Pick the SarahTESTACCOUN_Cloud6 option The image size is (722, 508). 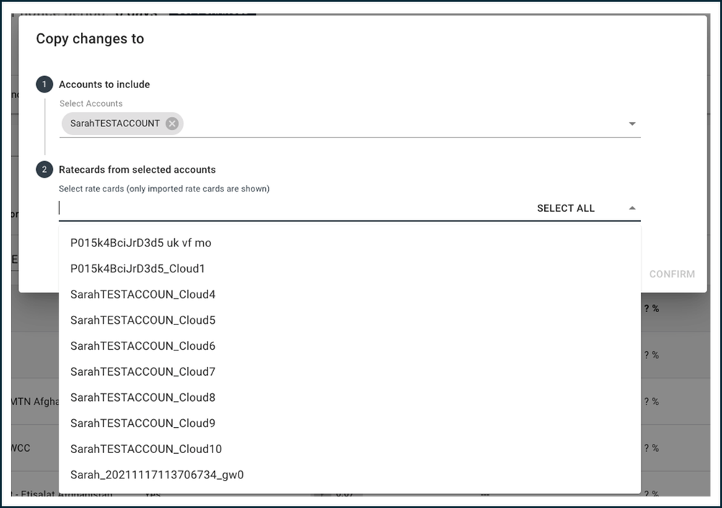350,346
